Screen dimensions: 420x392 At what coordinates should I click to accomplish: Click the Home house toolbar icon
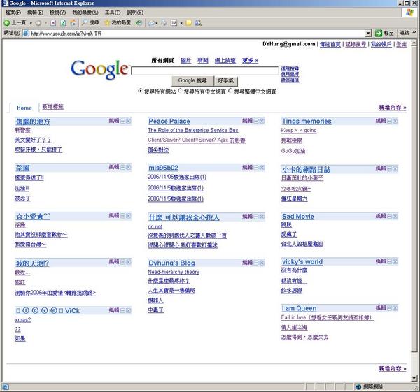click(73, 23)
